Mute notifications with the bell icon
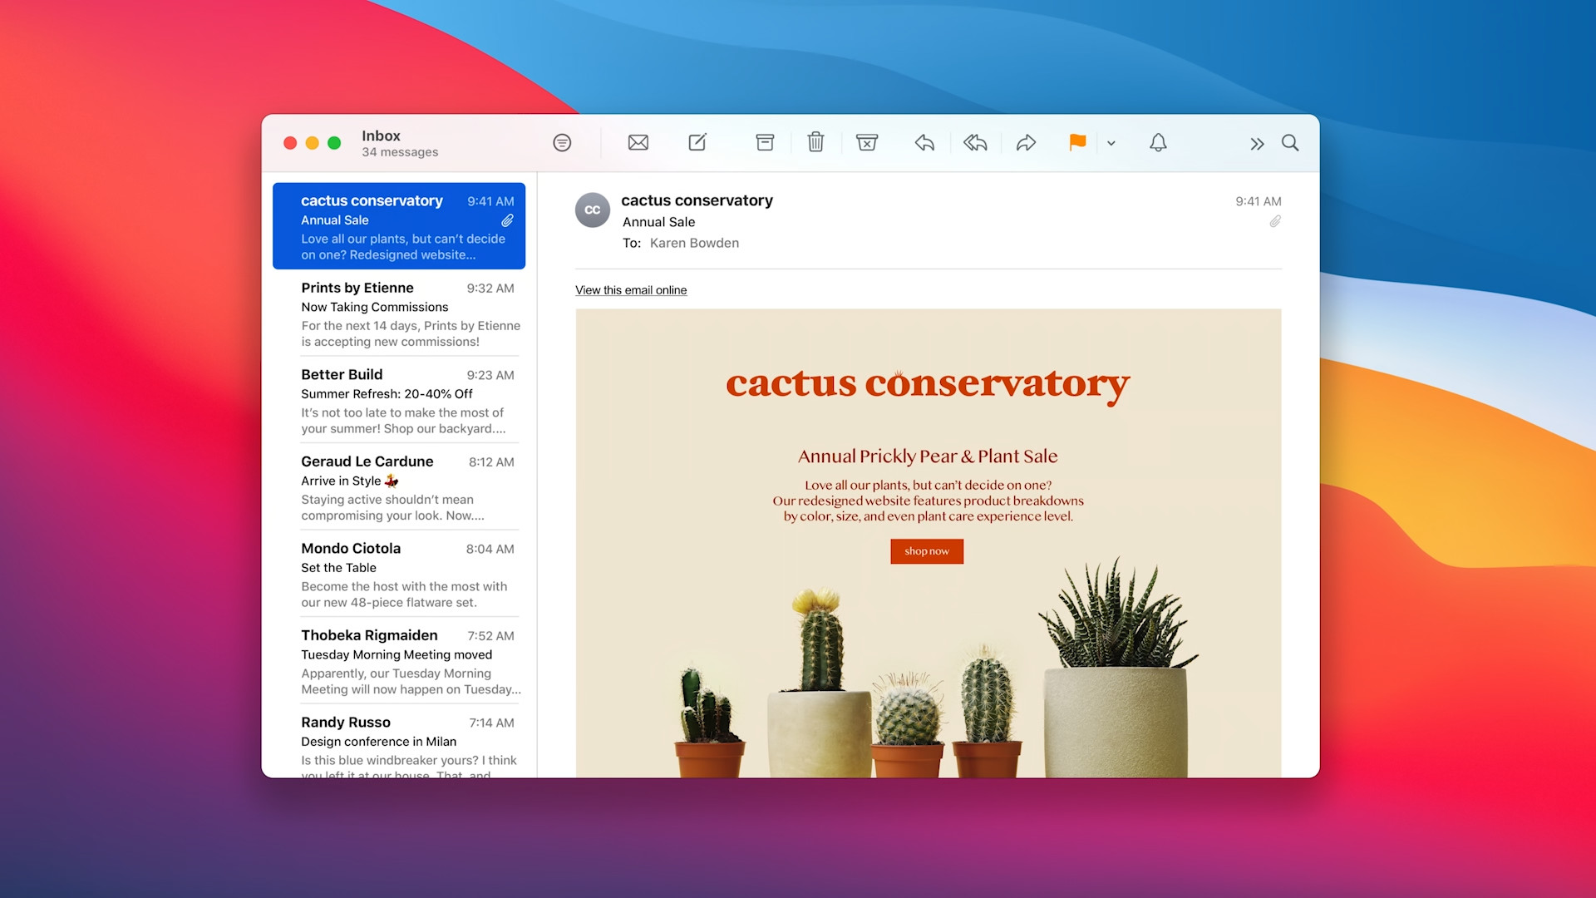 [x=1159, y=142]
